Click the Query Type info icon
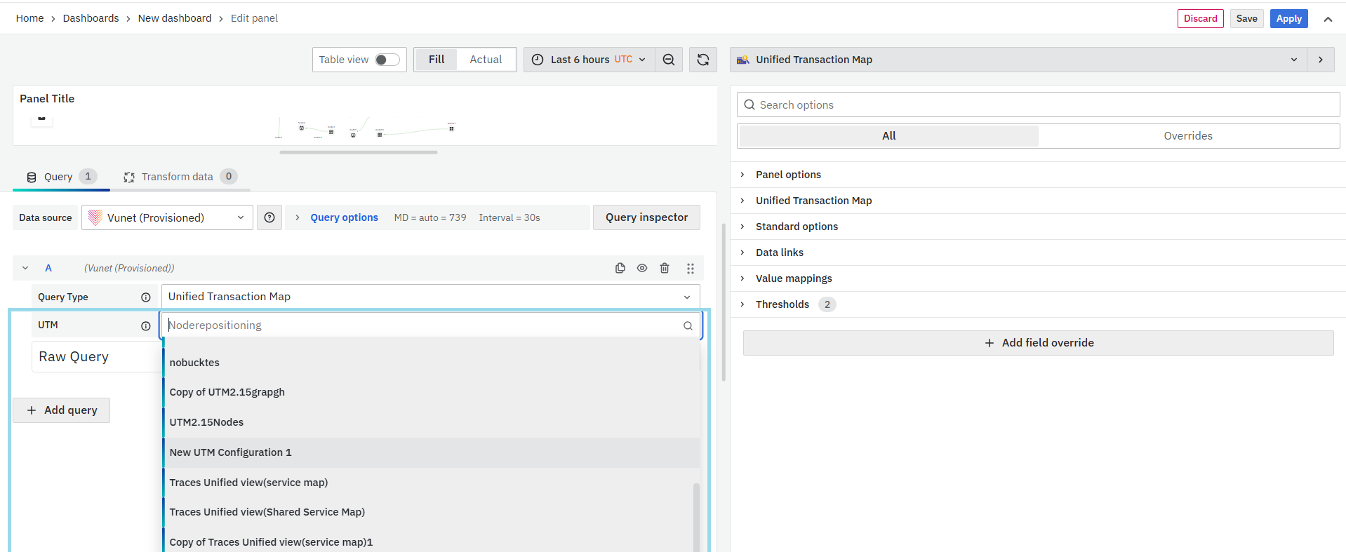This screenshot has height=552, width=1346. click(146, 297)
